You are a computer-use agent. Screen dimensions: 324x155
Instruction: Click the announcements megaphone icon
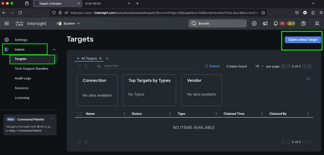click(x=265, y=23)
